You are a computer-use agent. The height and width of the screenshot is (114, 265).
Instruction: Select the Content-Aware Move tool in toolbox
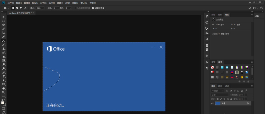pos(3,41)
